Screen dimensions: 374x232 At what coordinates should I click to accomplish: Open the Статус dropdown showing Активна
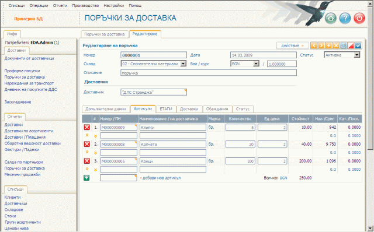point(357,55)
